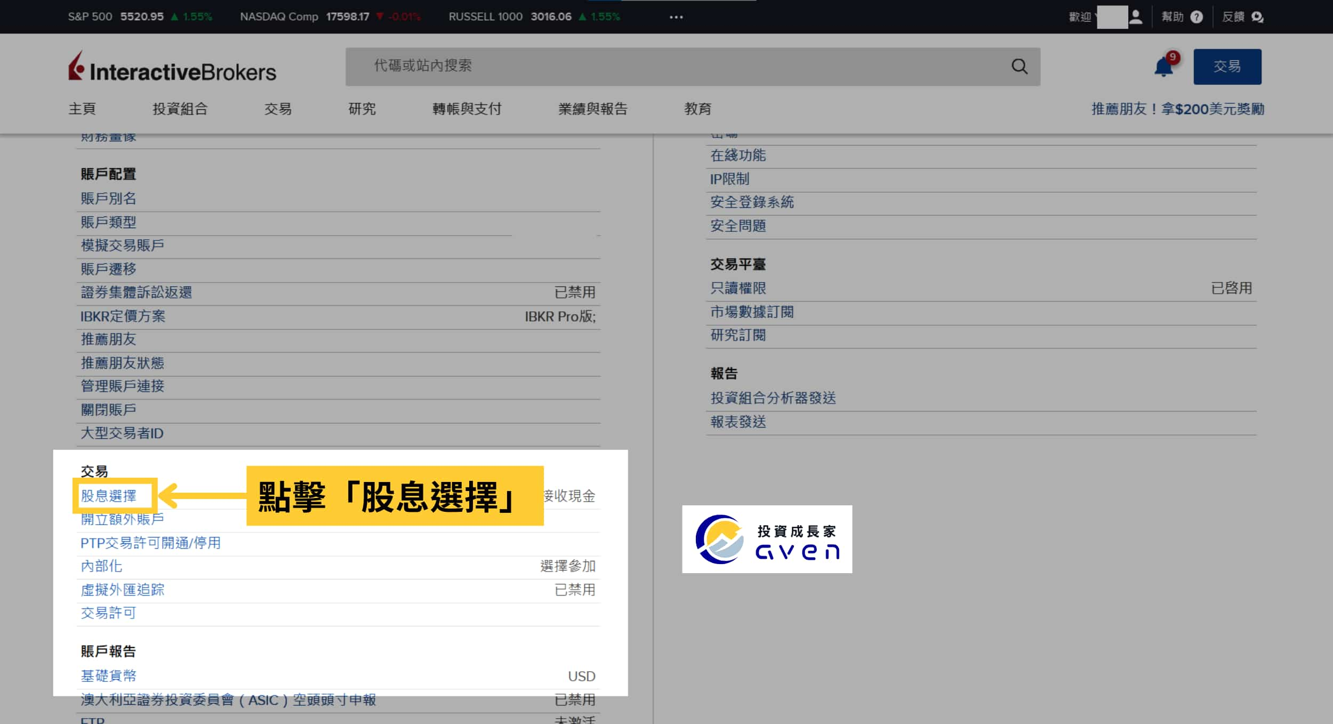Viewport: 1333px width, 724px height.
Task: Open the 研究 menu
Action: pos(362,109)
